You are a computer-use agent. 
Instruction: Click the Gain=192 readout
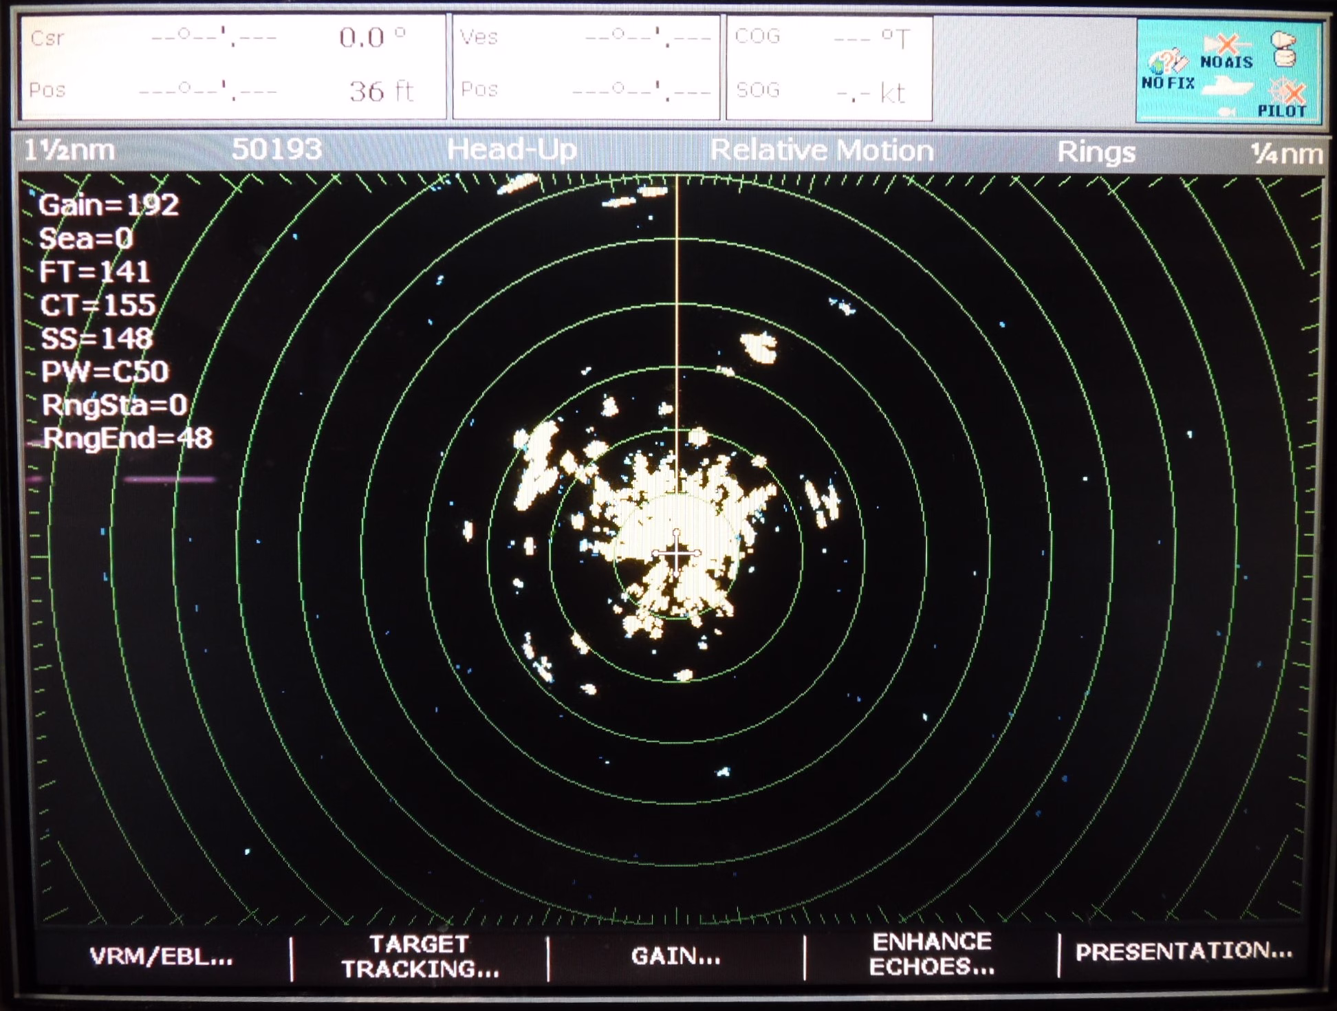click(x=109, y=205)
